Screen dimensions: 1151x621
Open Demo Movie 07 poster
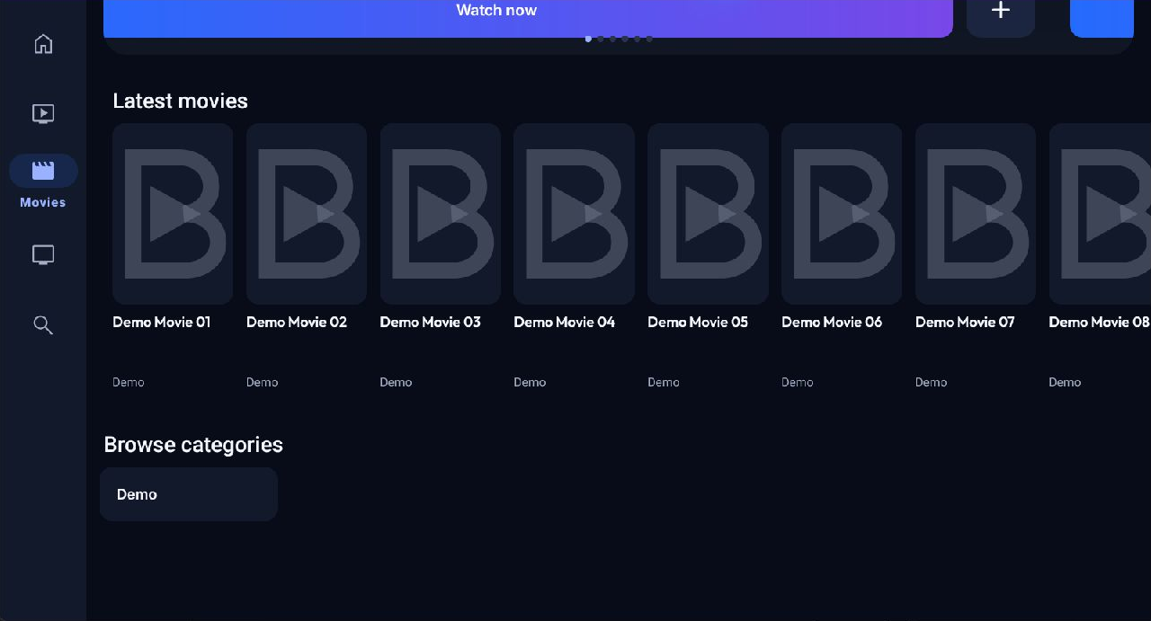tap(976, 214)
